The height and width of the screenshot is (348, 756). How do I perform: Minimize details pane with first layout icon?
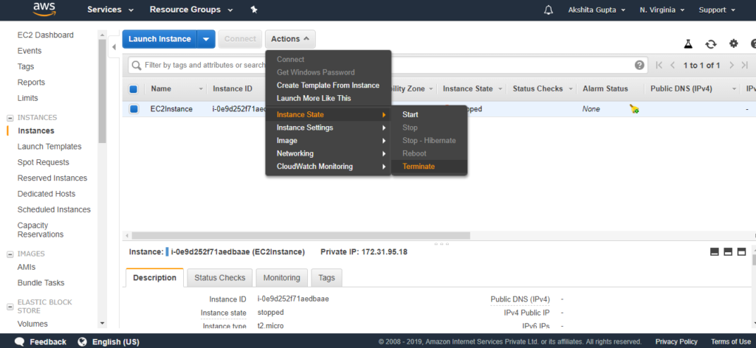[x=715, y=251]
